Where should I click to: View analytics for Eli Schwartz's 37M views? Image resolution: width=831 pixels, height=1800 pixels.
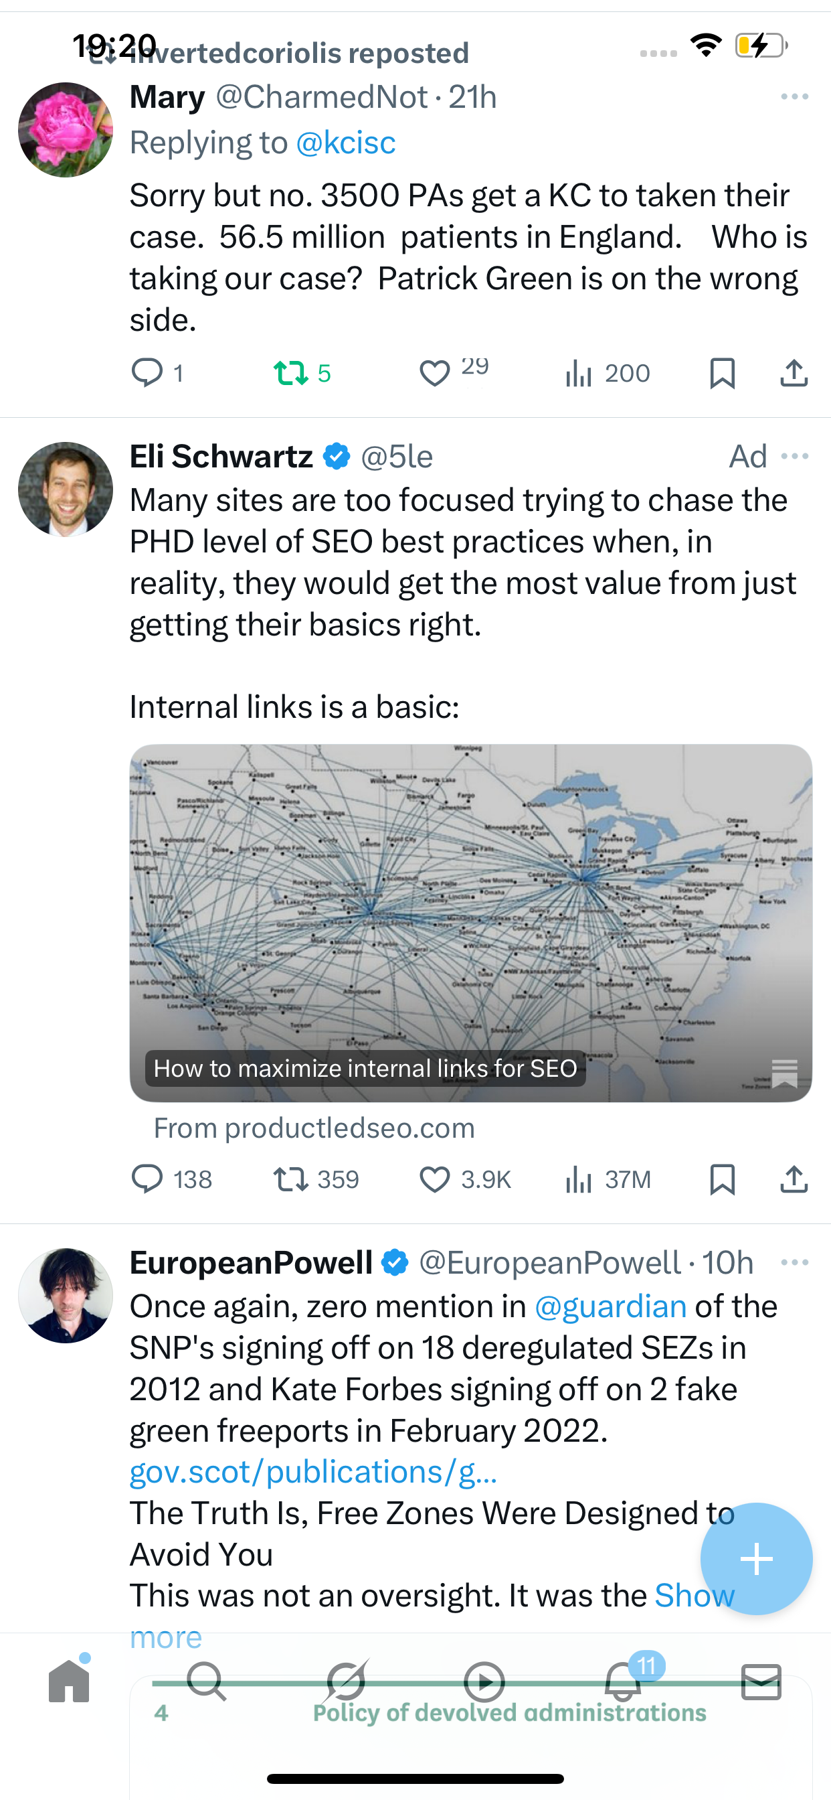(x=608, y=1179)
